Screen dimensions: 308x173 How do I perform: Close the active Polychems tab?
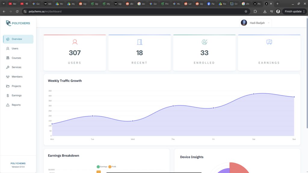[x=271, y=4]
